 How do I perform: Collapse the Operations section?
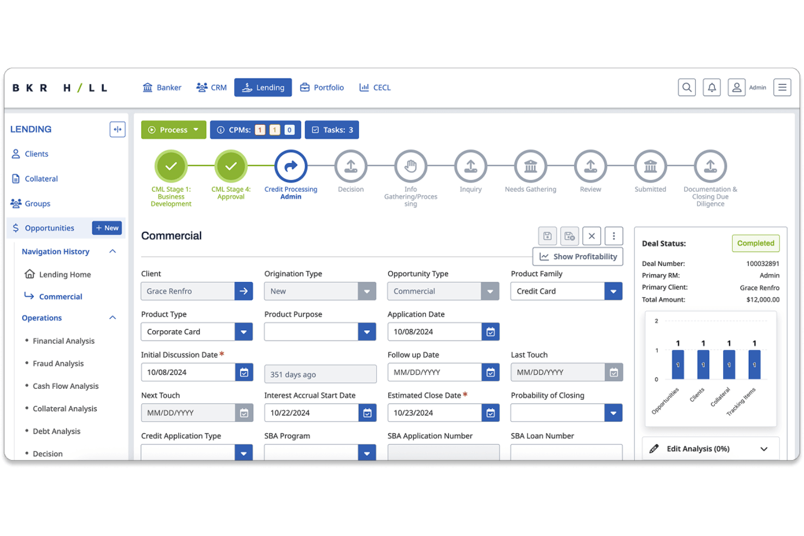(112, 318)
